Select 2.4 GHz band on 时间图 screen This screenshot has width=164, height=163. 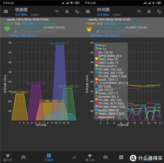pyautogui.click(x=103, y=15)
